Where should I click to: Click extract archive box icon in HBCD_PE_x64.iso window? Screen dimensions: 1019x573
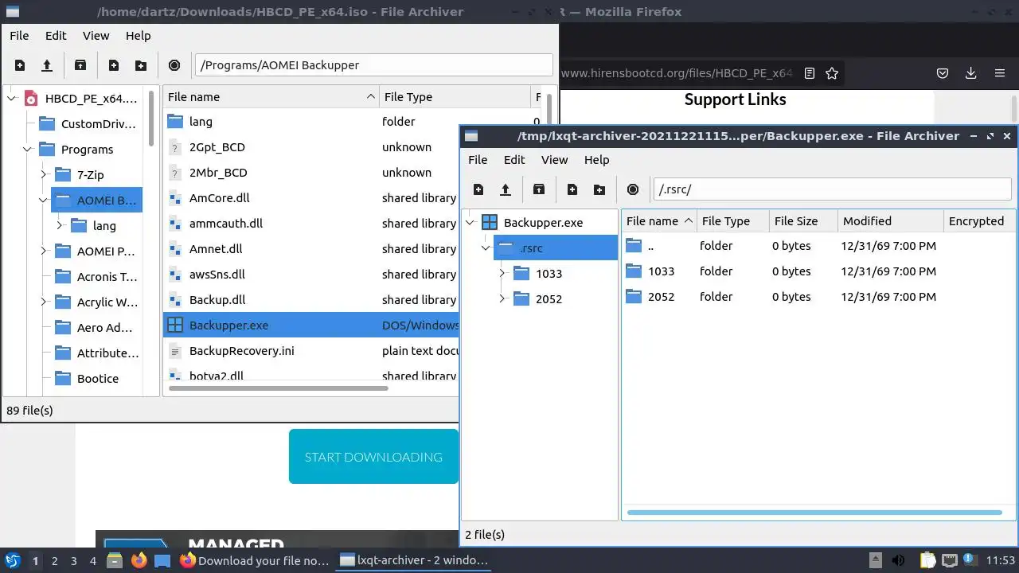(80, 65)
